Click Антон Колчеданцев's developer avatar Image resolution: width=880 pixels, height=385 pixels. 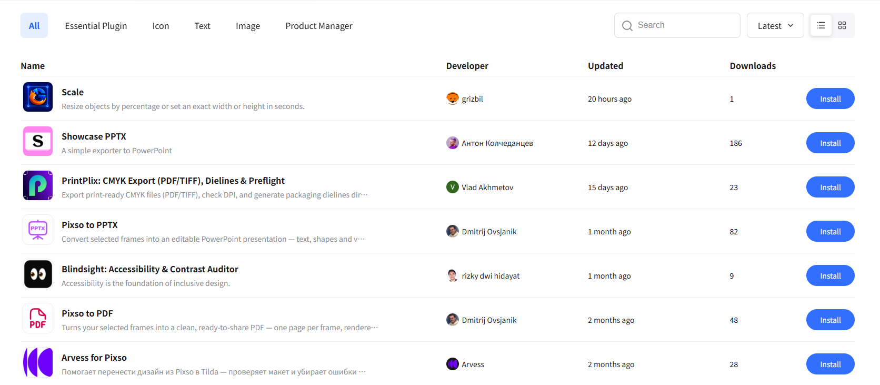[x=453, y=143]
